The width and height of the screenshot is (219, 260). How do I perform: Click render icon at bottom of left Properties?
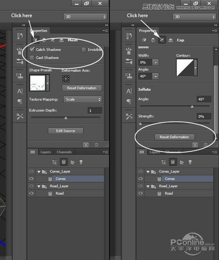coord(86,145)
